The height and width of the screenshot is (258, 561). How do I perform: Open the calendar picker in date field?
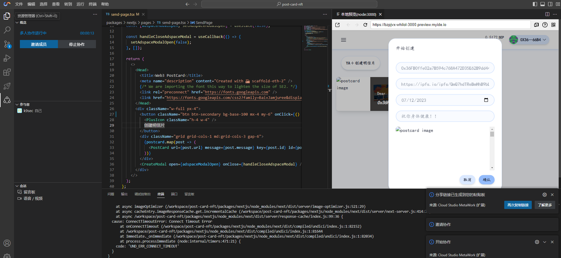486,100
